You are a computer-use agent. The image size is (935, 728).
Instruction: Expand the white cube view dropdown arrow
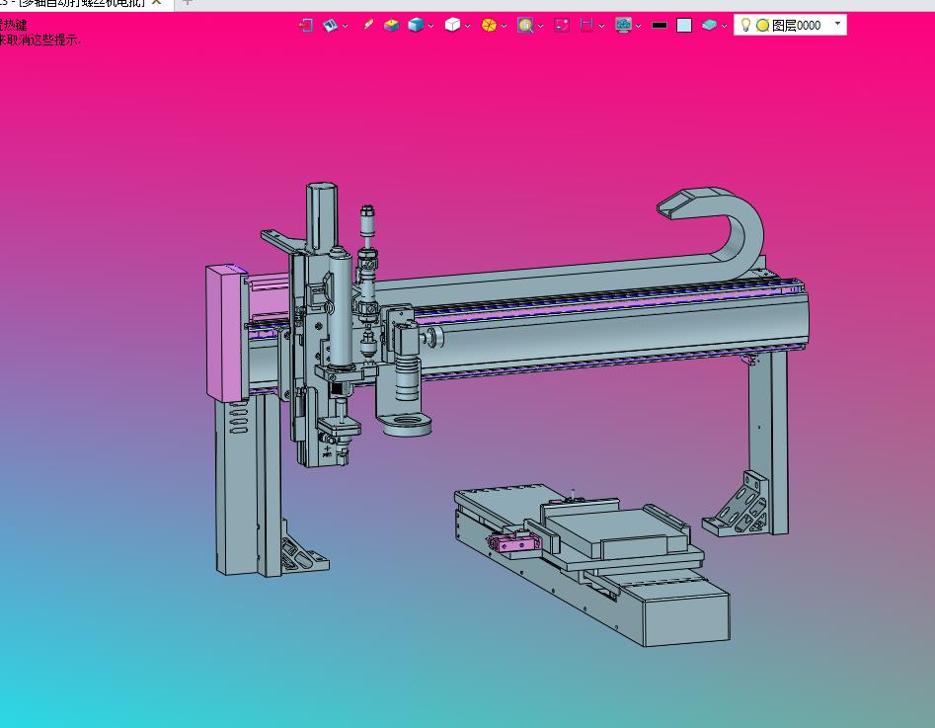(468, 26)
